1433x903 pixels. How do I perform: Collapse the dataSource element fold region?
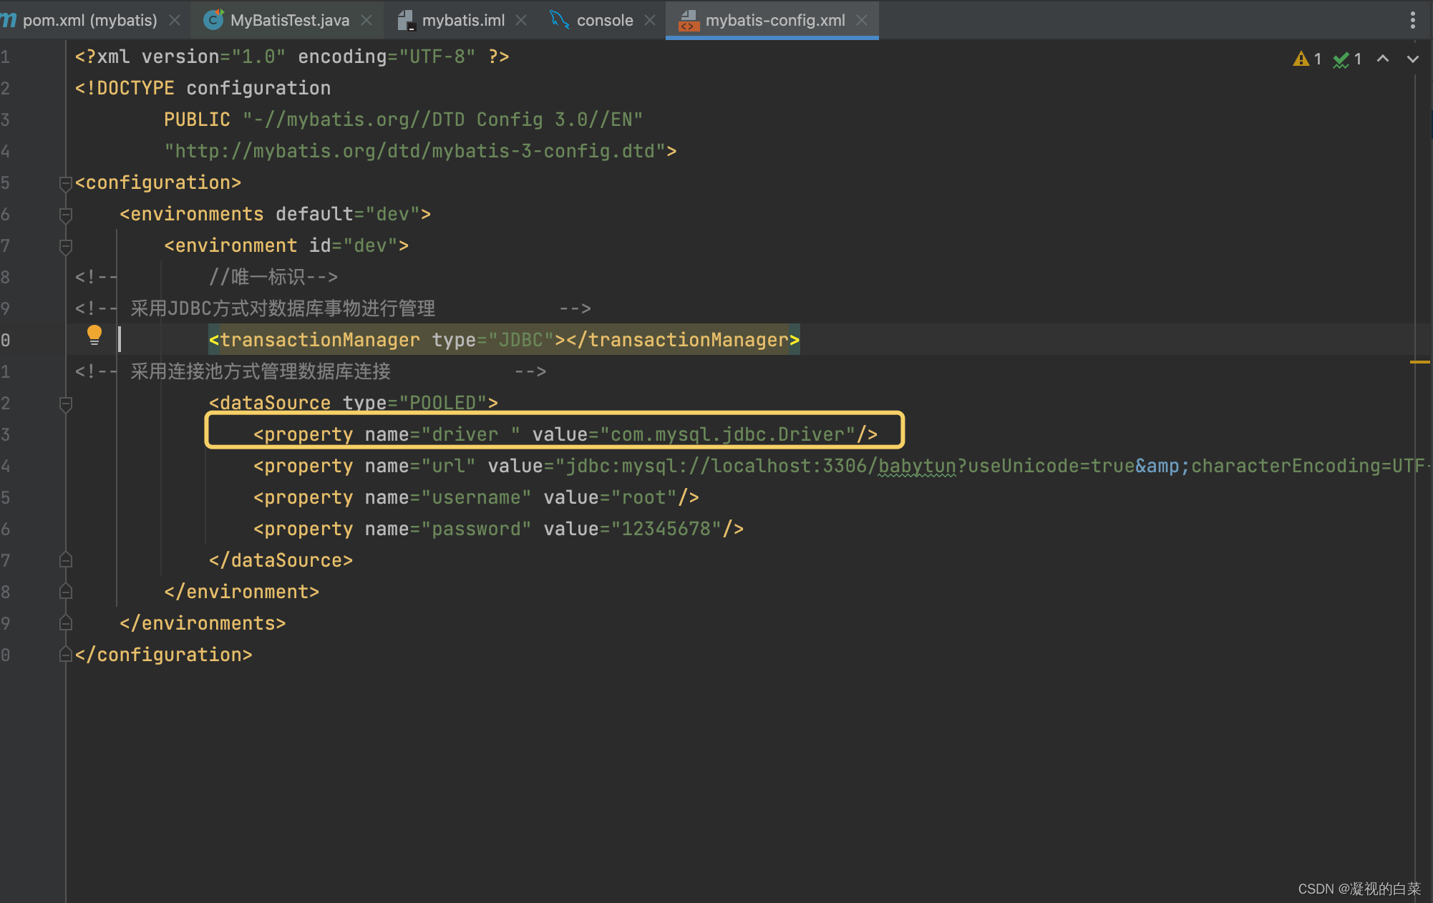tap(65, 404)
